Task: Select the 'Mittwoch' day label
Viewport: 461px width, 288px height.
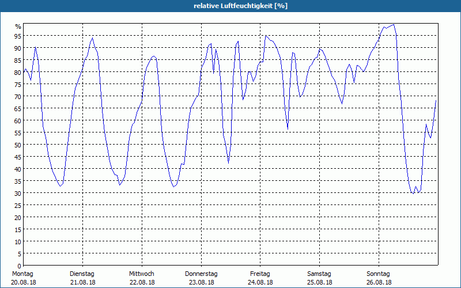Action: 141,274
